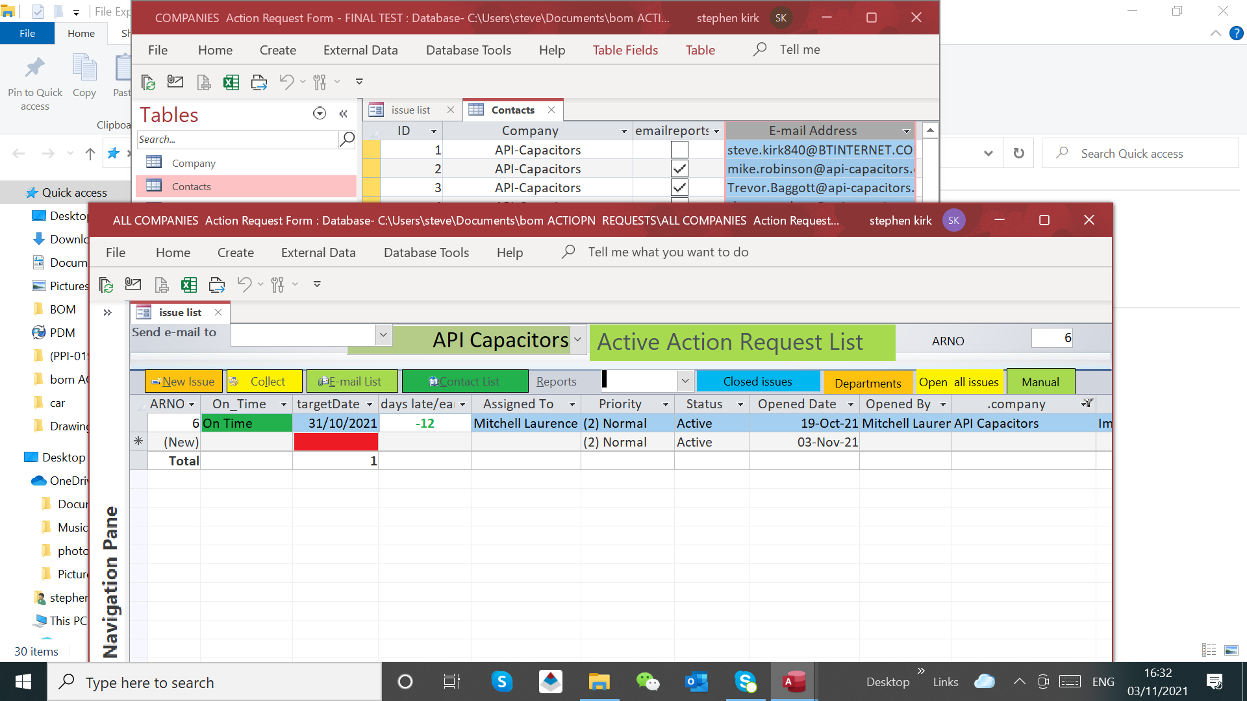Open the Send e-mail to dropdown
Viewport: 1247px width, 701px height.
tap(383, 335)
